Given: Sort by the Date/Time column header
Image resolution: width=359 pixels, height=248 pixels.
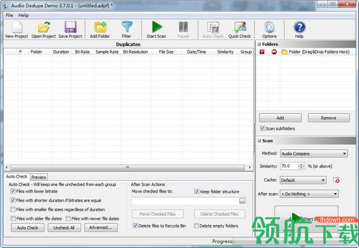Looking at the screenshot, I should (x=196, y=52).
